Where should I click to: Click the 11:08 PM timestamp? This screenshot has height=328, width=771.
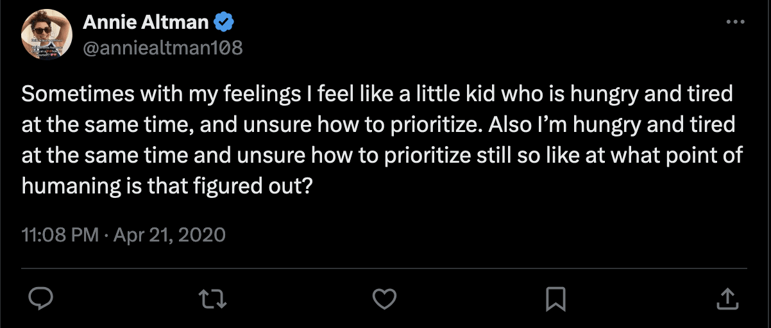[58, 234]
